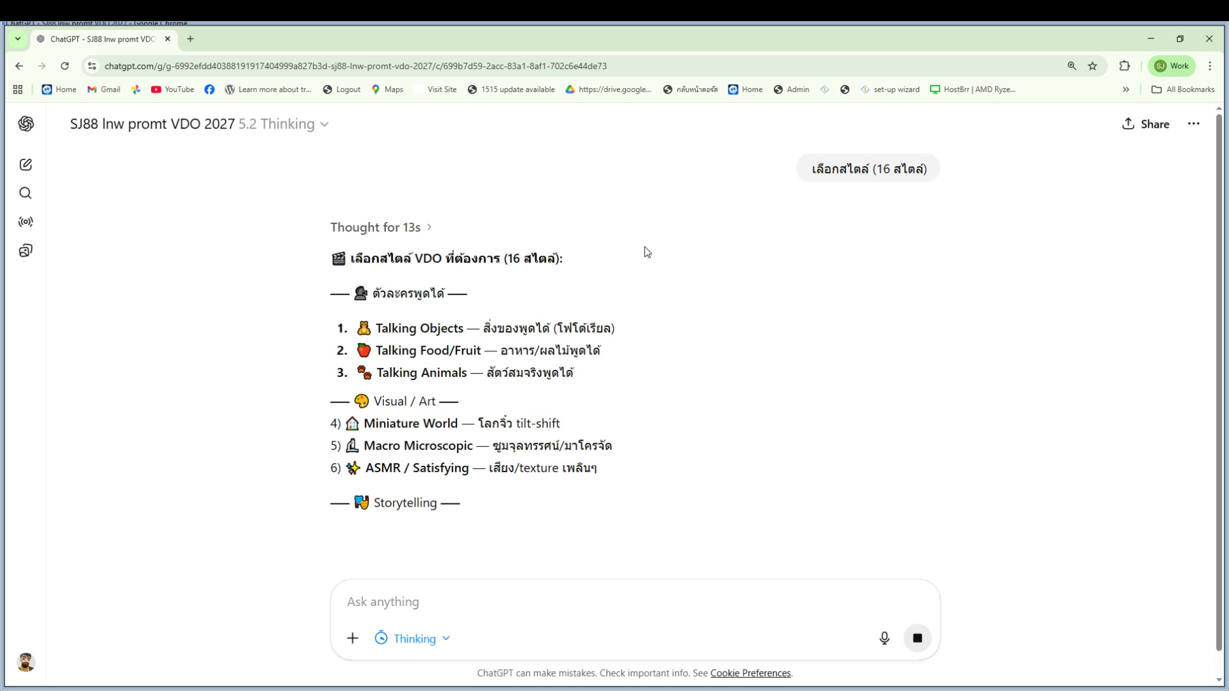The width and height of the screenshot is (1229, 691).
Task: Open search chats magnifier icon
Action: click(x=26, y=193)
